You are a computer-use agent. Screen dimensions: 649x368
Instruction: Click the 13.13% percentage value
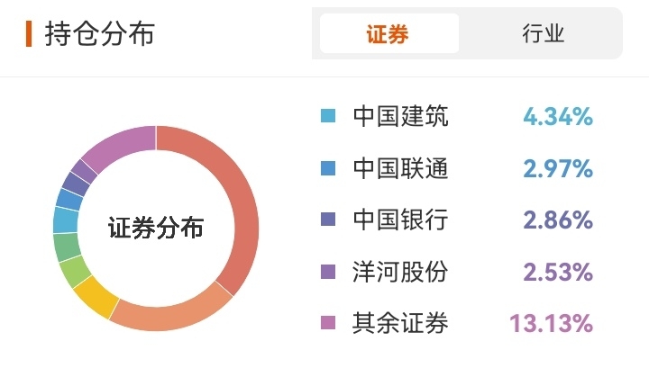tap(552, 323)
